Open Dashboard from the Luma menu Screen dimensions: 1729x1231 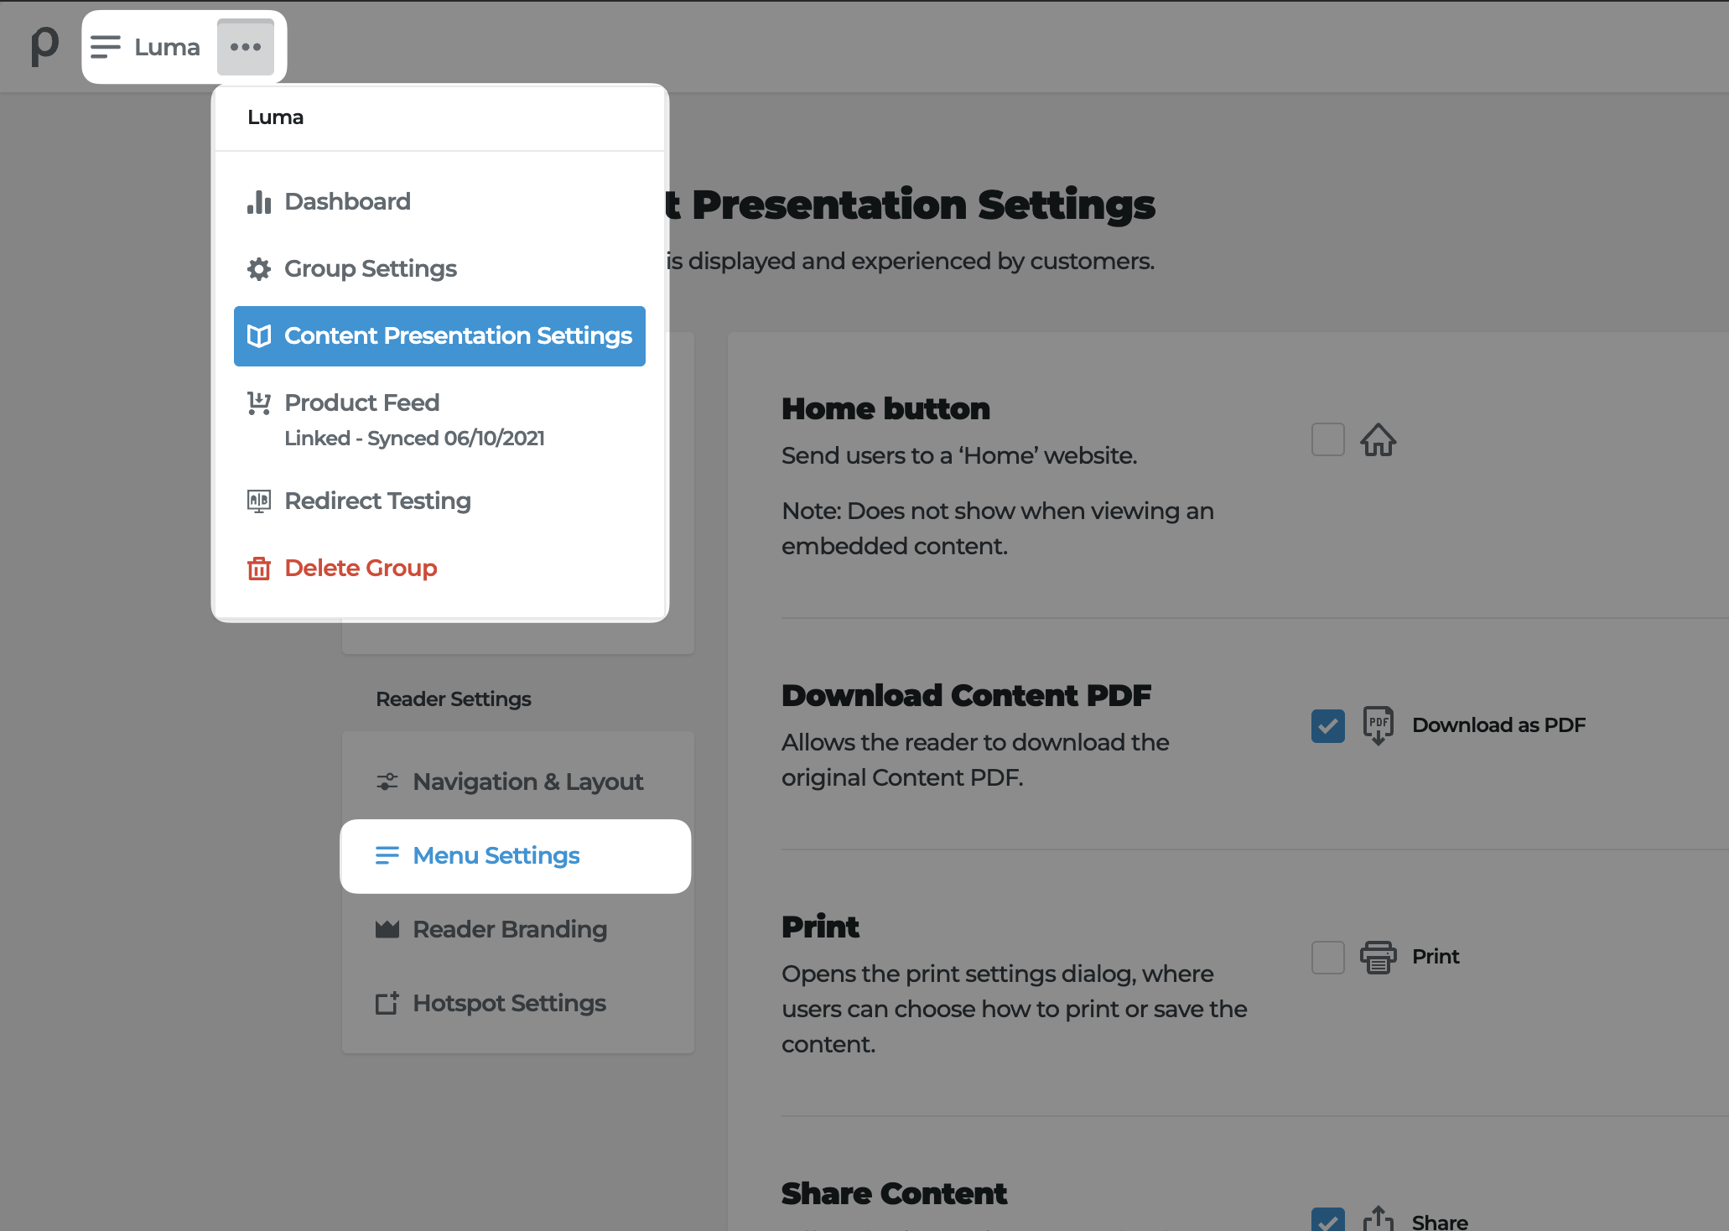[347, 201]
